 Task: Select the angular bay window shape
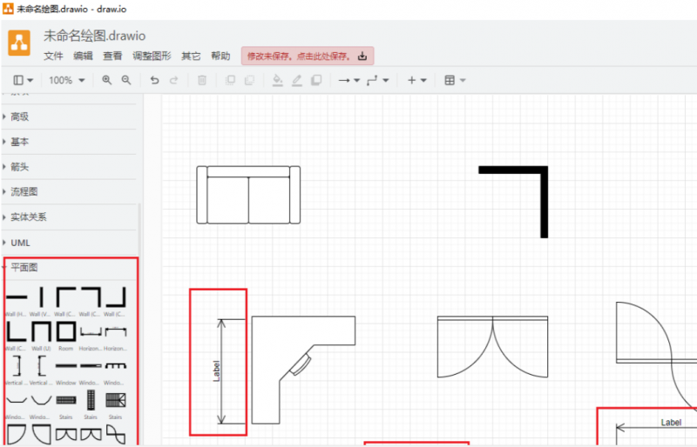(x=17, y=400)
